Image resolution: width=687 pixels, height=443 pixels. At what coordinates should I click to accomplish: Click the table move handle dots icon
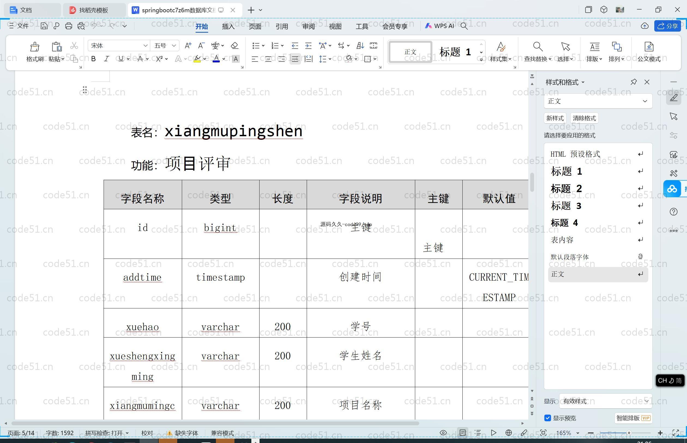[85, 90]
